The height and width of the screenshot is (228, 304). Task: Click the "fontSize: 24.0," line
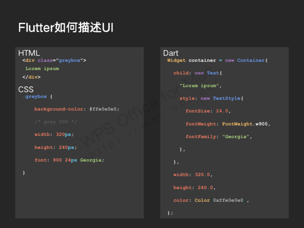(208, 111)
